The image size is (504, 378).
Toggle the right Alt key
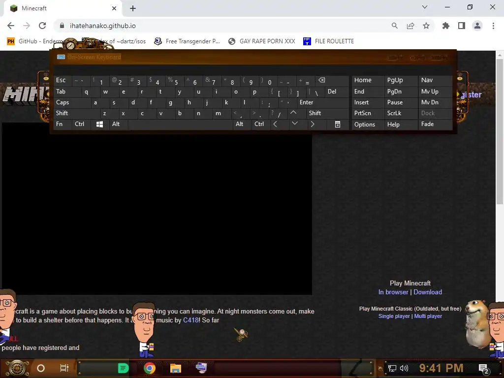click(x=242, y=124)
